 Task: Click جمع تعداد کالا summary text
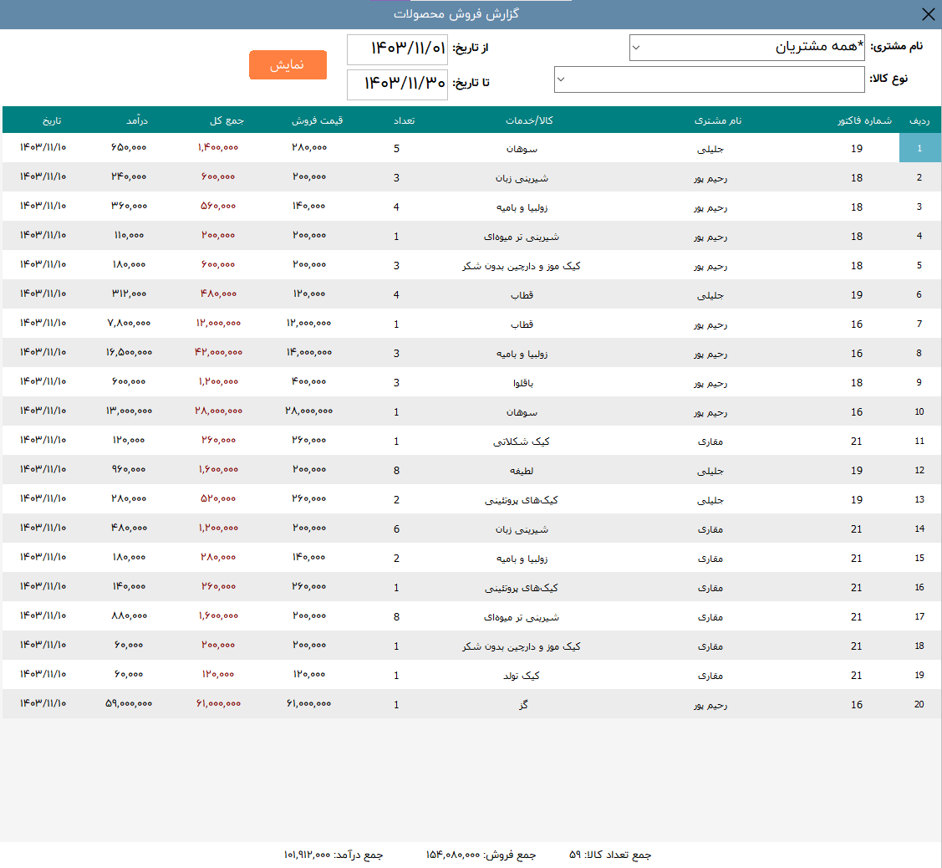pyautogui.click(x=610, y=855)
